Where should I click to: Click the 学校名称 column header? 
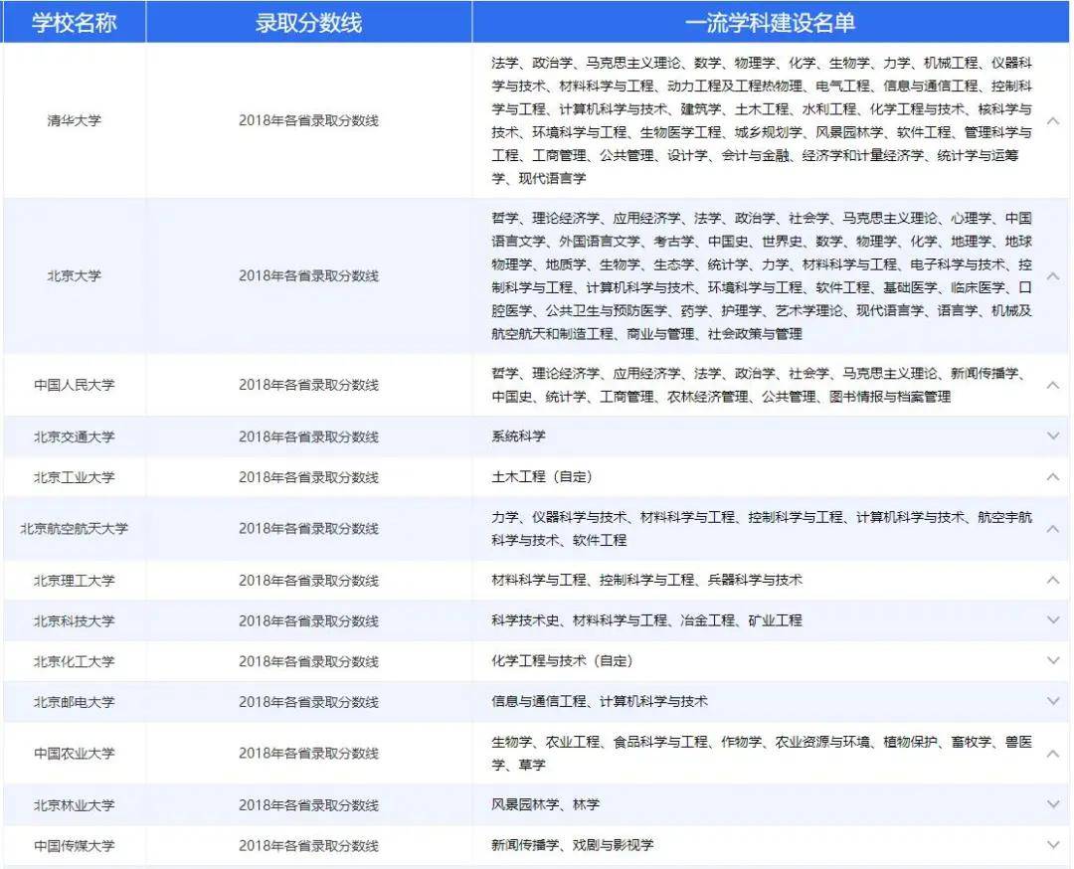click(74, 23)
